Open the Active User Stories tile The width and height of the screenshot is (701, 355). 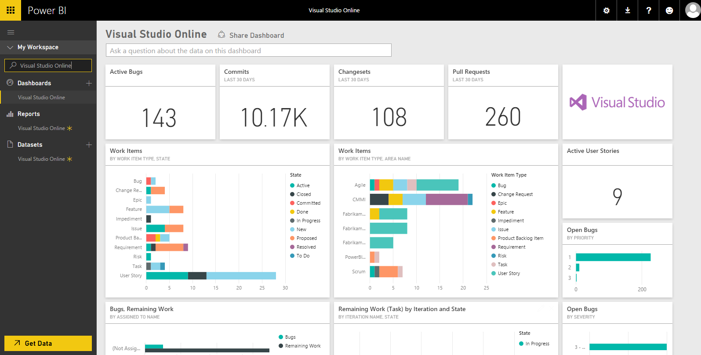tap(617, 181)
